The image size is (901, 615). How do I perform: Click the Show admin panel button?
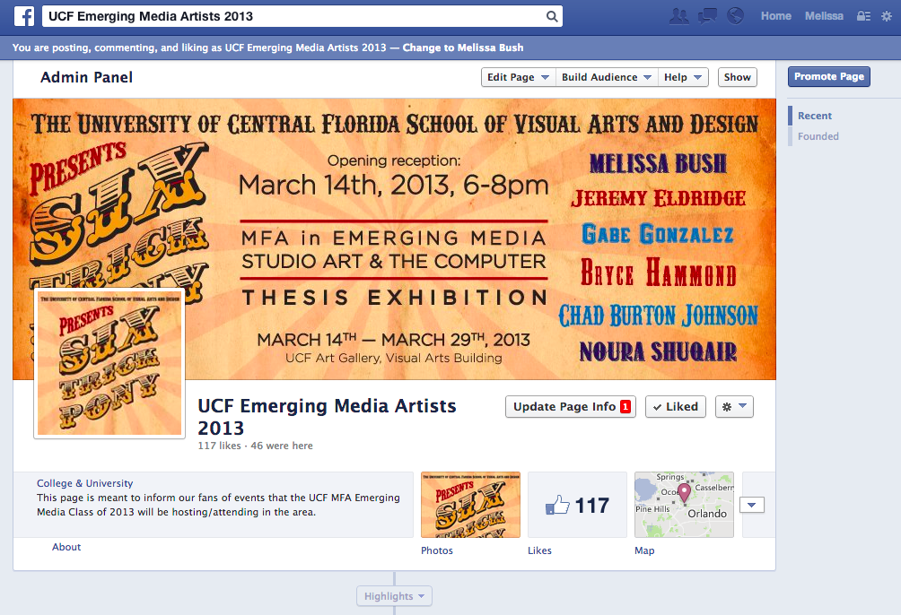tap(738, 77)
